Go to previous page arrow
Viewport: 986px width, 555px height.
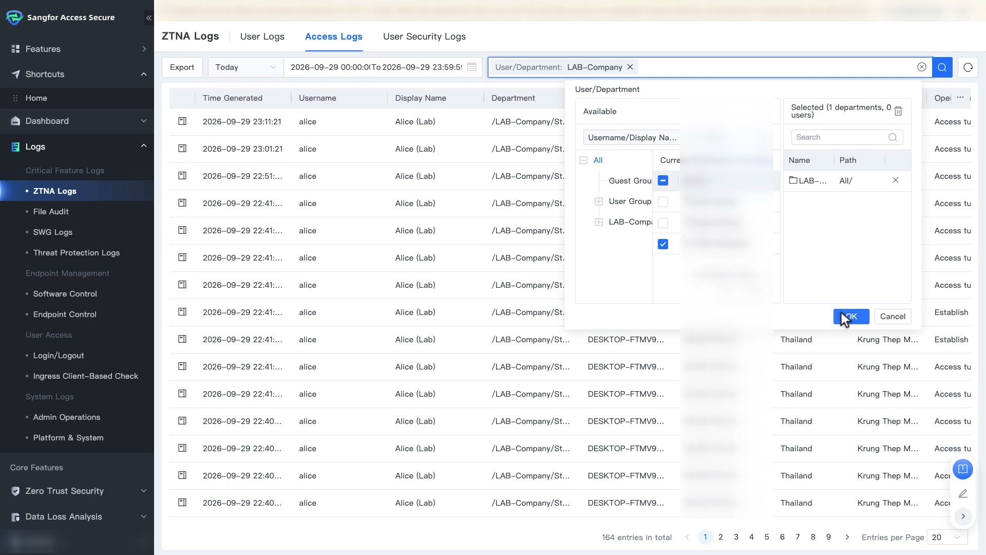point(687,537)
